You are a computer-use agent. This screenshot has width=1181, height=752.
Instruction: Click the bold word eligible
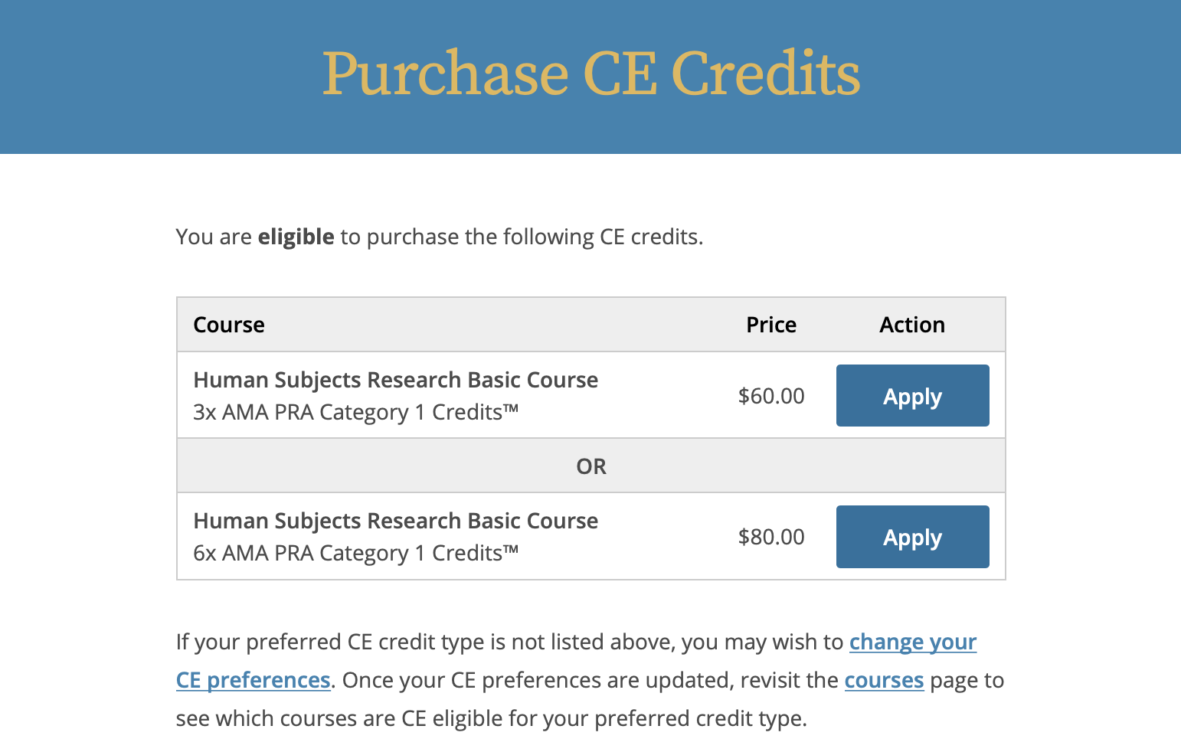pos(296,237)
